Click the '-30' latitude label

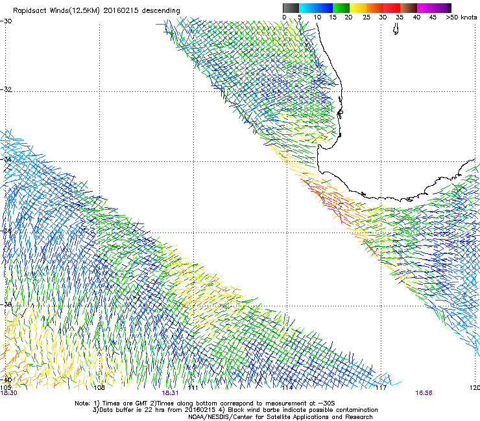point(6,21)
